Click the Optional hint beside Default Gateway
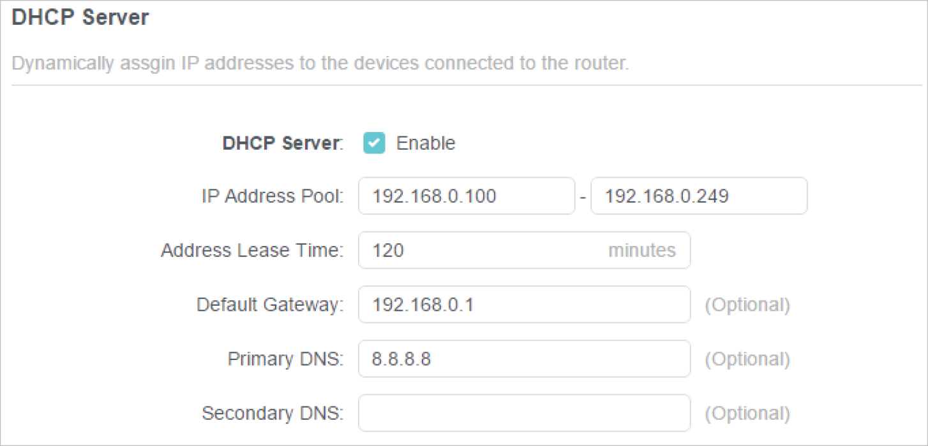Image resolution: width=928 pixels, height=446 pixels. pos(747,305)
